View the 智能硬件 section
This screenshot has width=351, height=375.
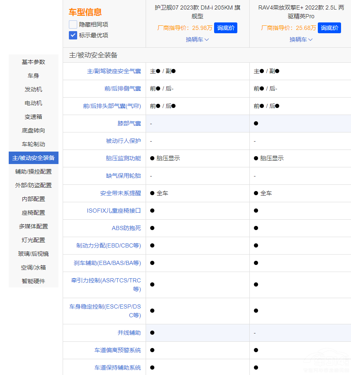[33, 281]
